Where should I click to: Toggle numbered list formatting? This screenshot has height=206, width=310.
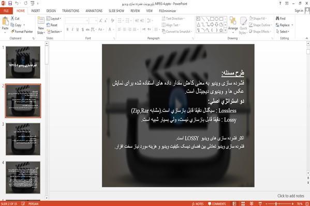(x=128, y=21)
